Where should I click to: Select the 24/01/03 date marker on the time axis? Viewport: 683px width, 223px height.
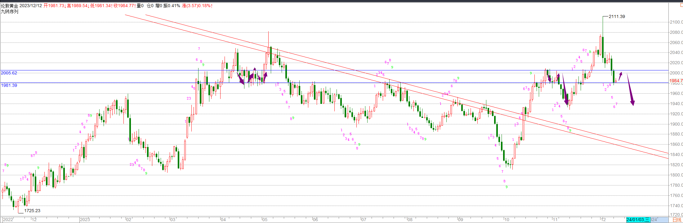tap(638, 220)
